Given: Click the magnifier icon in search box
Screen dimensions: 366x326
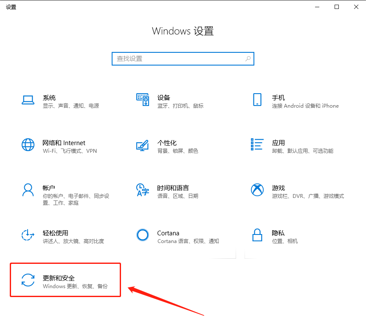Looking at the screenshot, I should pos(248,58).
